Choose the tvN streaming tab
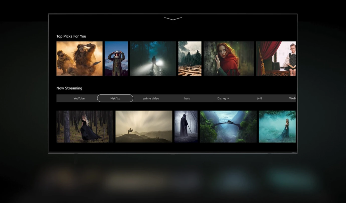This screenshot has width=346, height=203. tap(259, 98)
